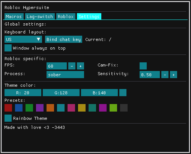Increase Sensitivity with the plus button
Image resolution: width=191 pixels, height=154 pixels.
tap(173, 75)
